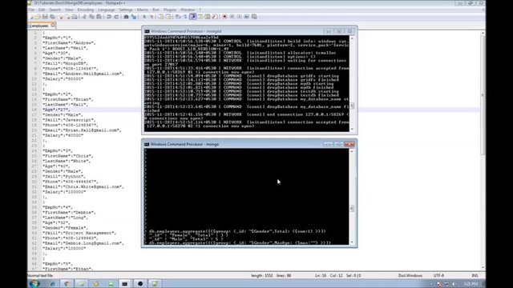
Task: Open the Replace dialog toolbar icon
Action: click(x=134, y=17)
